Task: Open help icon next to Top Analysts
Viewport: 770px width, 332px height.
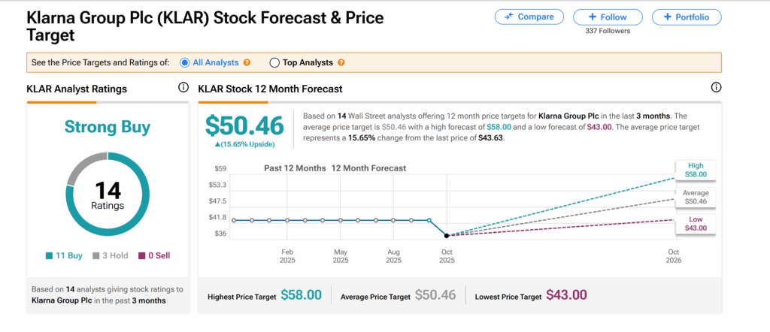Action: coord(341,63)
